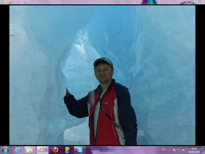Launch Internet Explorer from the taskbar
Screen dimensions: 205x154
pos(17,150)
